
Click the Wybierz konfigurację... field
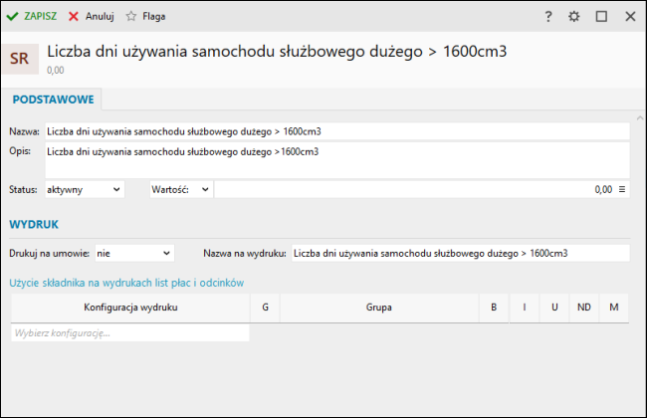click(x=130, y=333)
